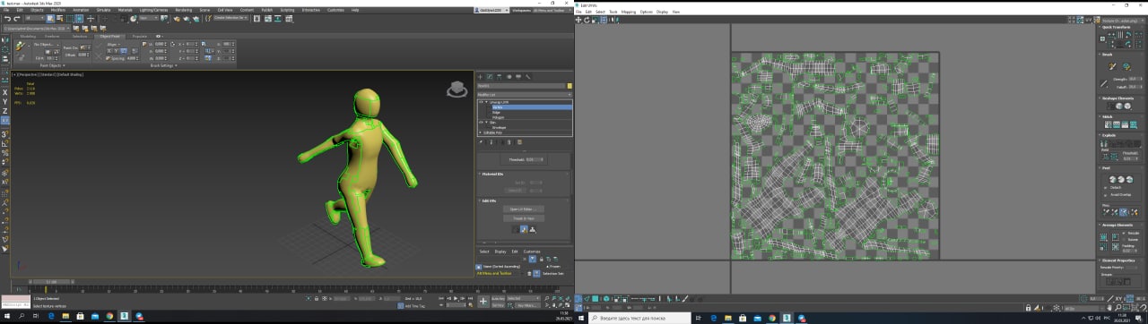This screenshot has height=324, width=1148.
Task: Click the ViewCube in the perspective viewport
Action: 457,90
